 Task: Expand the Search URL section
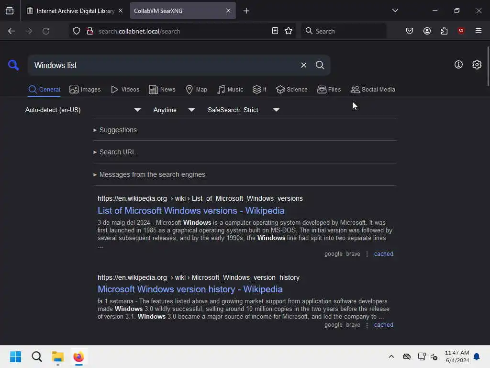click(x=114, y=152)
